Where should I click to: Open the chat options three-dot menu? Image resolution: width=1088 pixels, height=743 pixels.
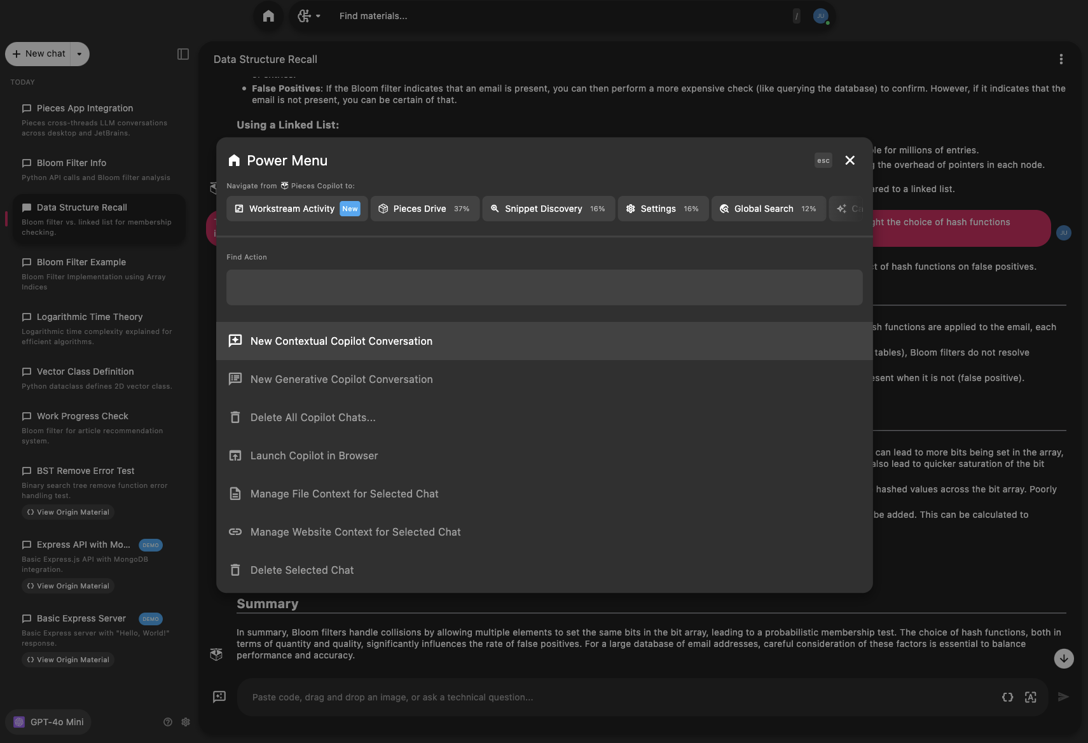(1061, 59)
